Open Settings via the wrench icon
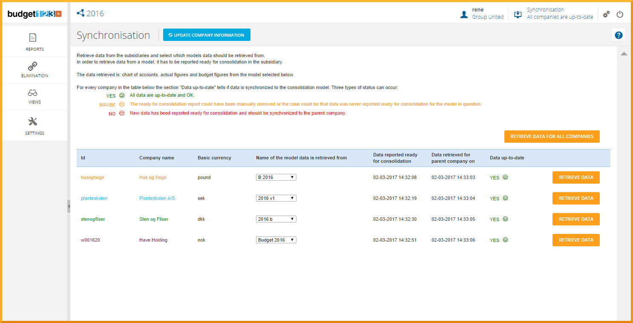633x323 pixels. point(33,122)
